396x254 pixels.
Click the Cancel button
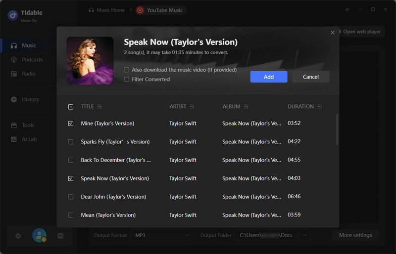point(311,77)
